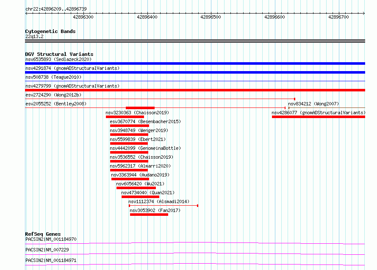
Task: Open the nsv508738 (Teague2010) variant
Action: click(x=53, y=77)
